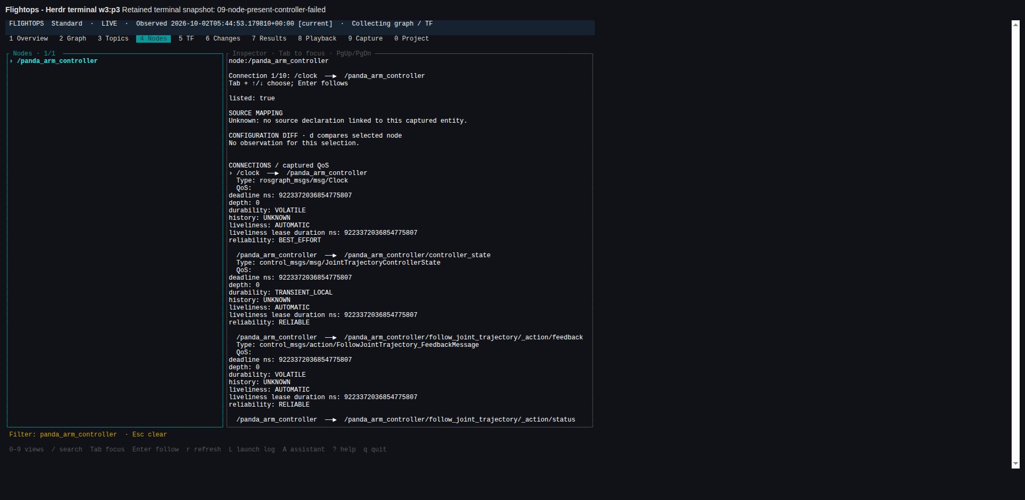The image size is (1025, 500).
Task: Click the 'listed: true' line
Action: [x=252, y=98]
